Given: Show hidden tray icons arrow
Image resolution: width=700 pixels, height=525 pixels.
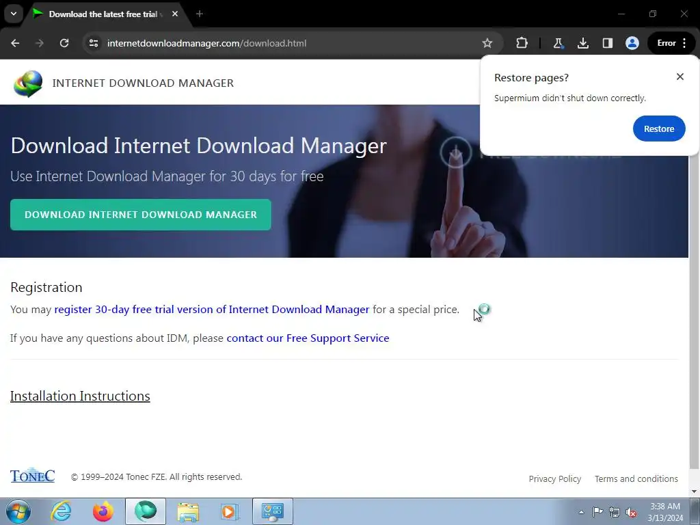Looking at the screenshot, I should pyautogui.click(x=581, y=512).
